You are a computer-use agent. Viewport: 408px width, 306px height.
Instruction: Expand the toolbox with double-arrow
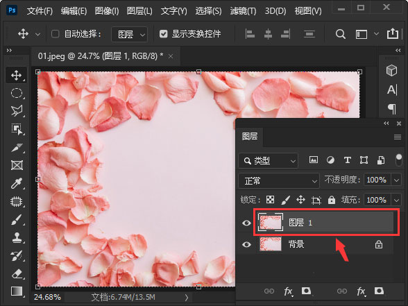10,50
